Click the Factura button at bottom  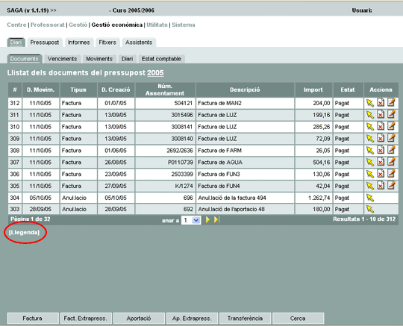tap(33, 319)
